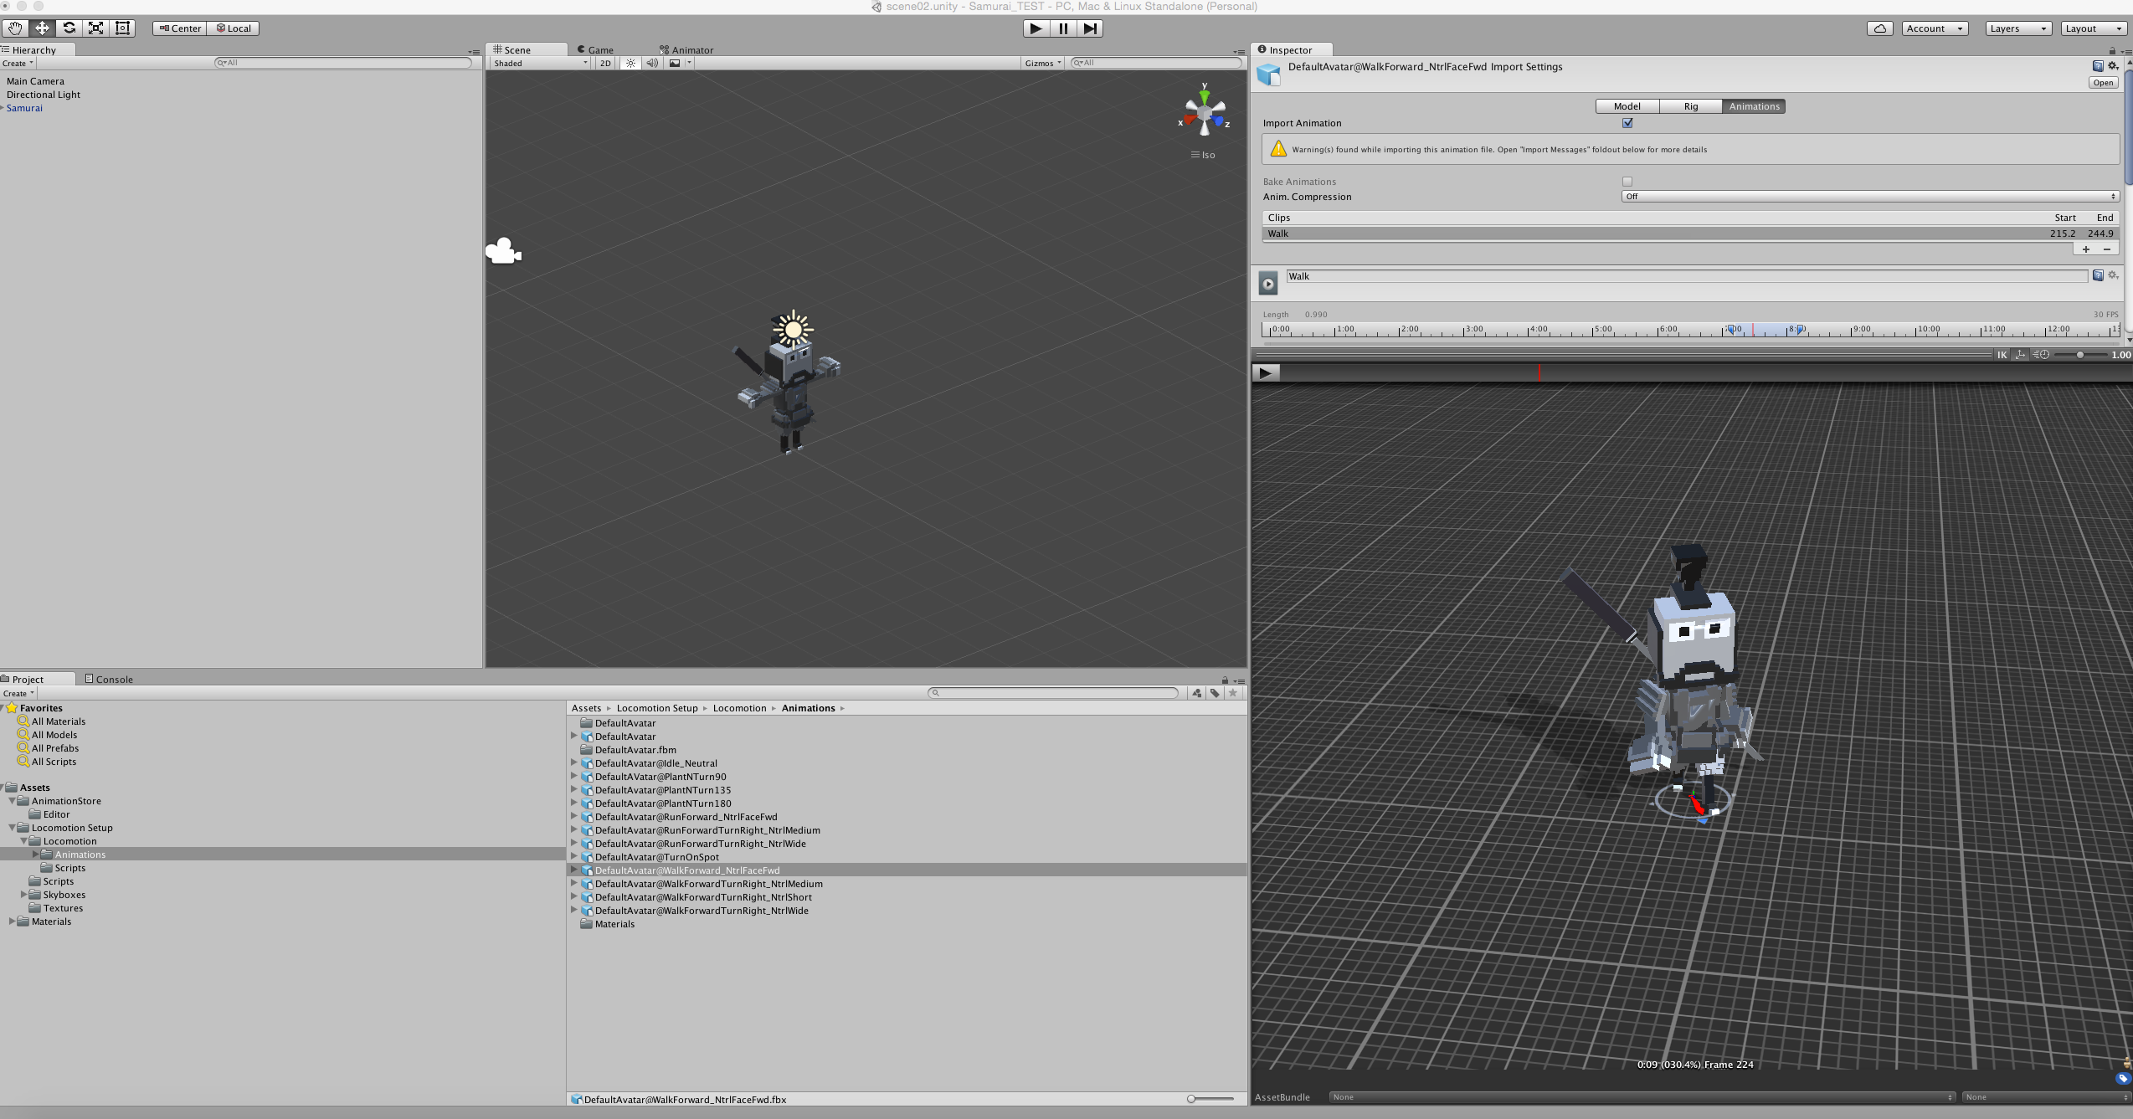2133x1119 pixels.
Task: Toggle IK in animation preview
Action: 2002,355
